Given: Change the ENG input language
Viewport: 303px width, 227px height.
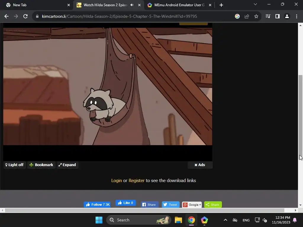Looking at the screenshot, I should point(246,220).
